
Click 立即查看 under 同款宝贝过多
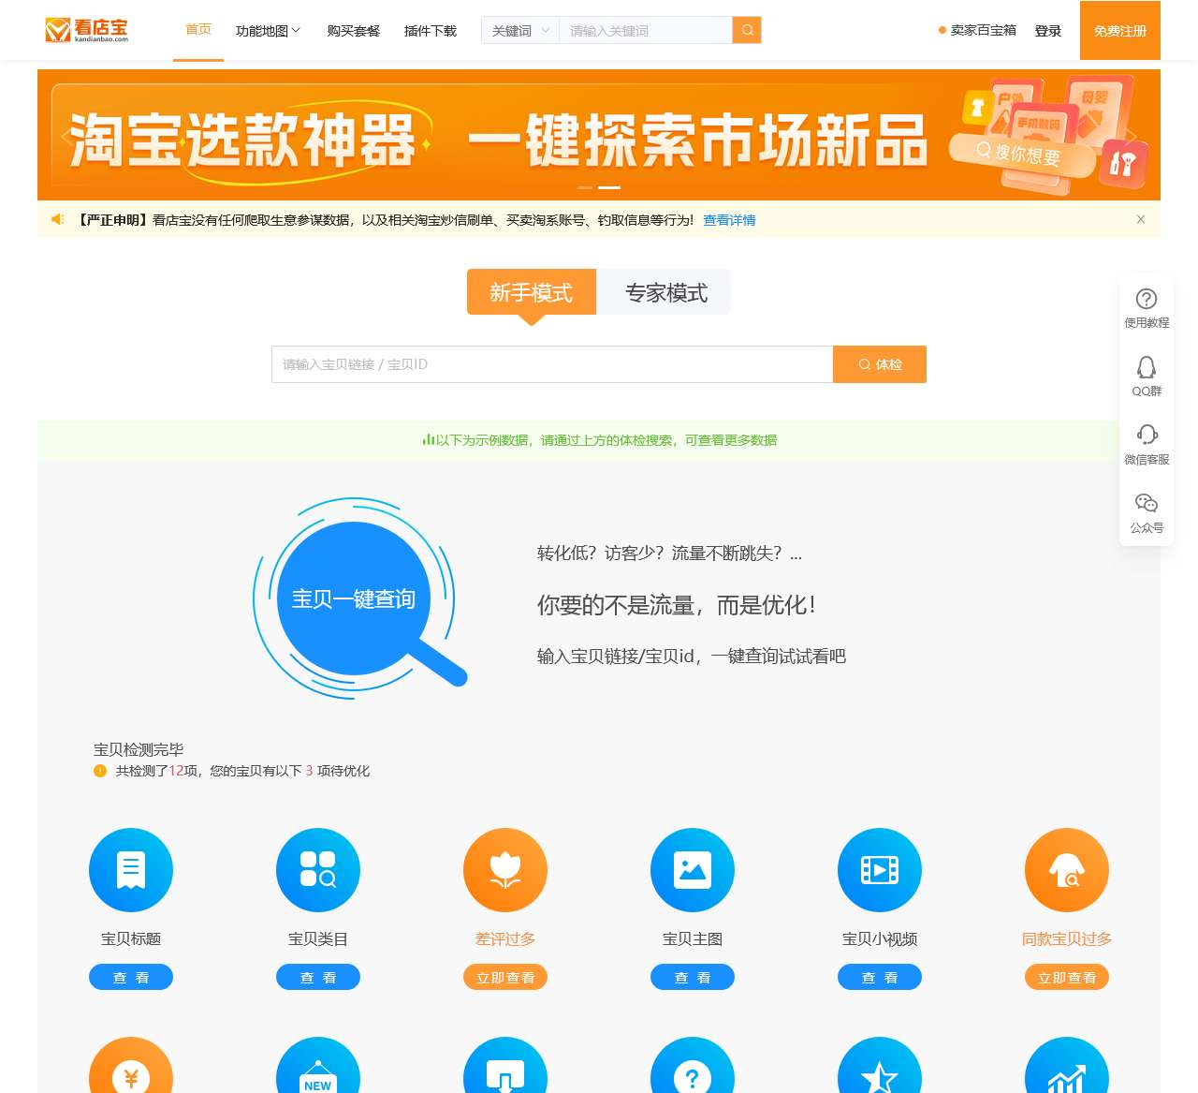[x=1067, y=977]
